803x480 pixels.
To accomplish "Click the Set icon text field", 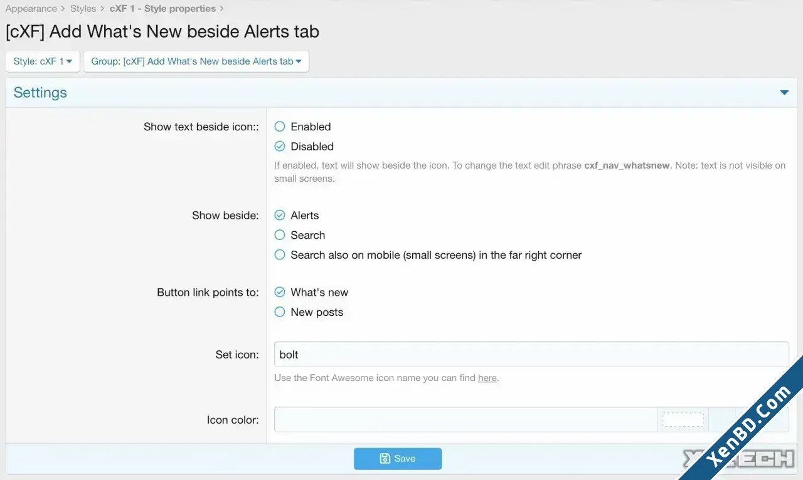I will coord(531,355).
